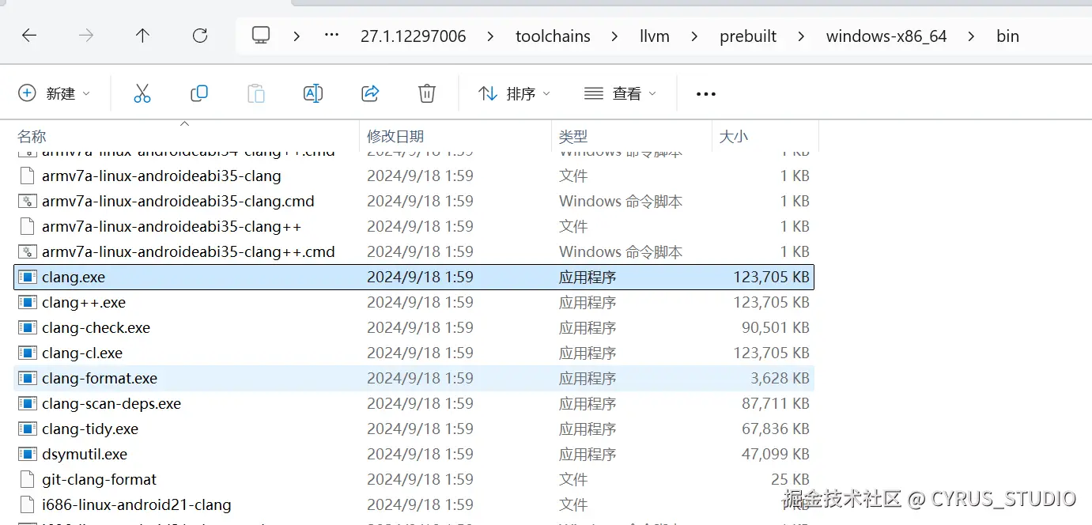
Task: Sort by 修改日期 column header
Action: click(395, 136)
